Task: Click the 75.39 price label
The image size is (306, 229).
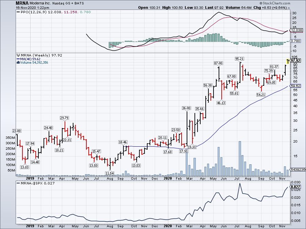Action: coord(269,71)
